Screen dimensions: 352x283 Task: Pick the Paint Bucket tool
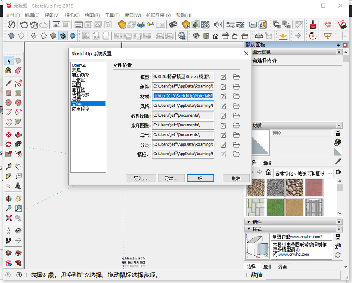[8, 70]
